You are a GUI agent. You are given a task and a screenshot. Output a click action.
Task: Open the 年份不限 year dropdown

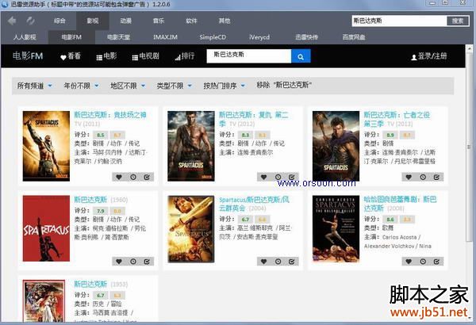81,86
